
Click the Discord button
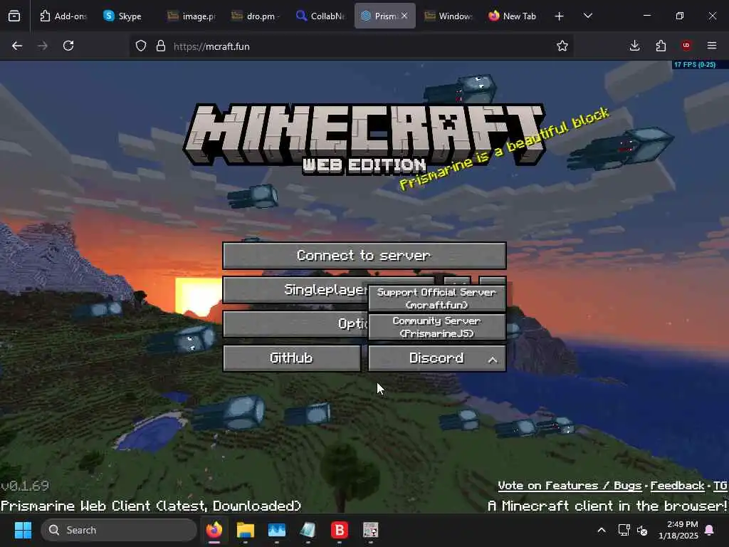pyautogui.click(x=436, y=358)
